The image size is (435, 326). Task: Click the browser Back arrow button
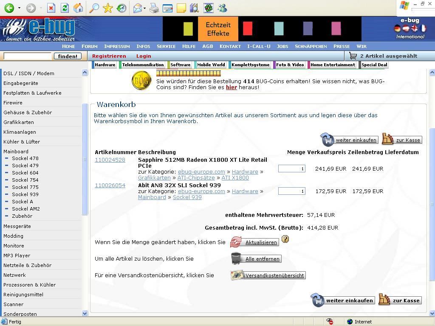(x=9, y=8)
